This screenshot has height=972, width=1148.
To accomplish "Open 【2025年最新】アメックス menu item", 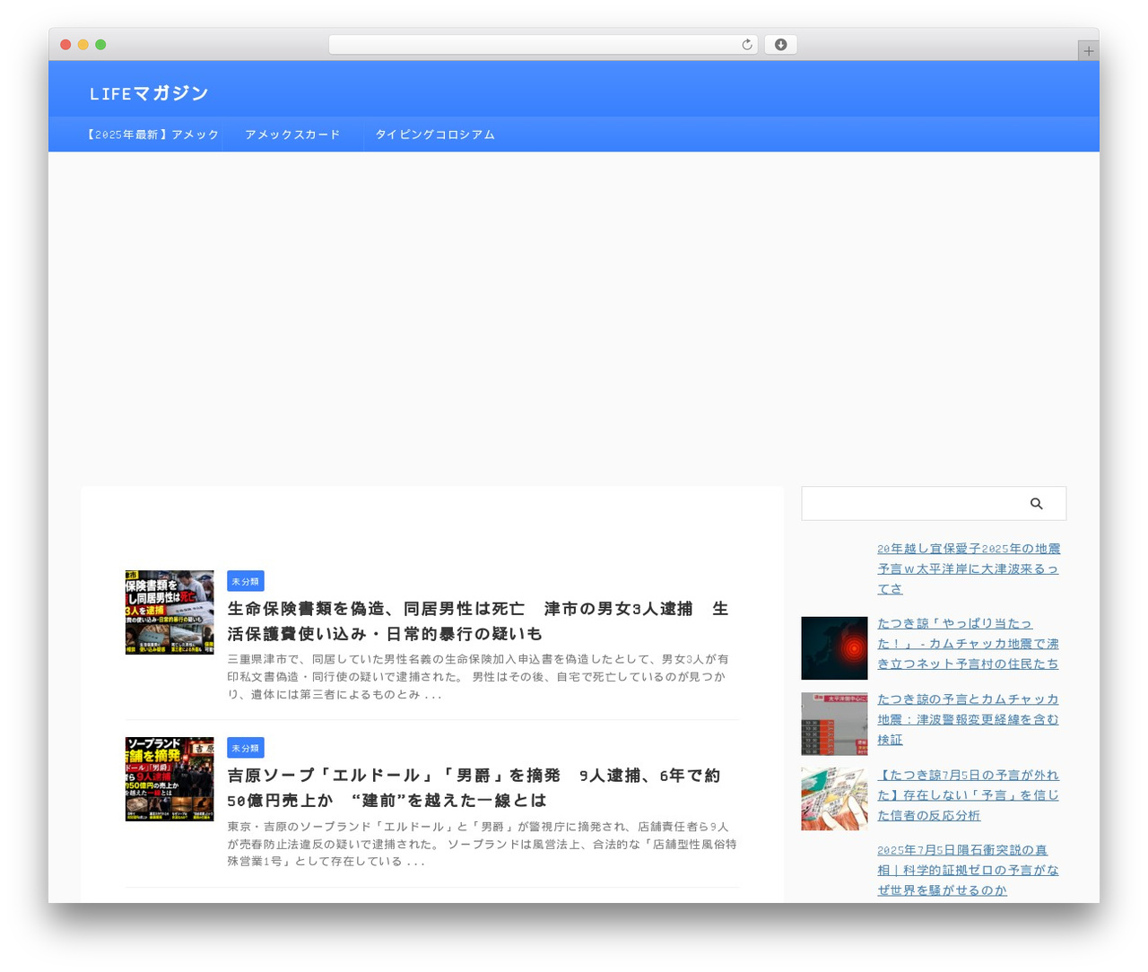I will 152,135.
